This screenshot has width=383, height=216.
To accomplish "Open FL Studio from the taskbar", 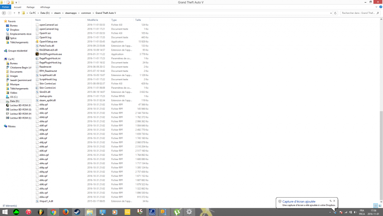I will pos(41,212).
